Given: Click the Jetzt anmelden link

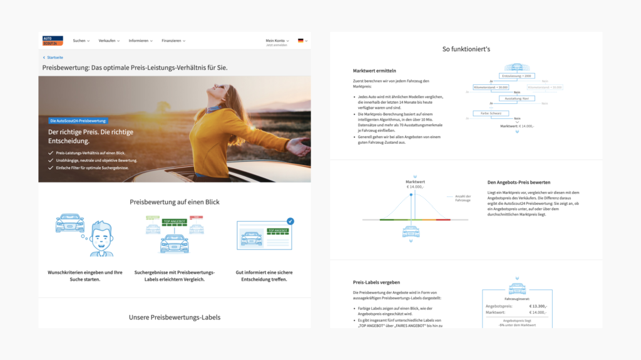Looking at the screenshot, I should [x=277, y=46].
